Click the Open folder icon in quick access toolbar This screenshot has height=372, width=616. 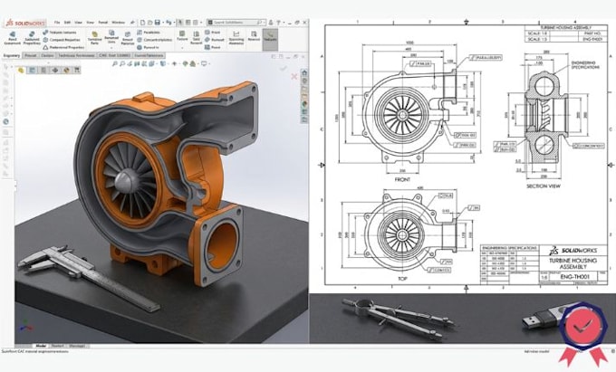150,23
